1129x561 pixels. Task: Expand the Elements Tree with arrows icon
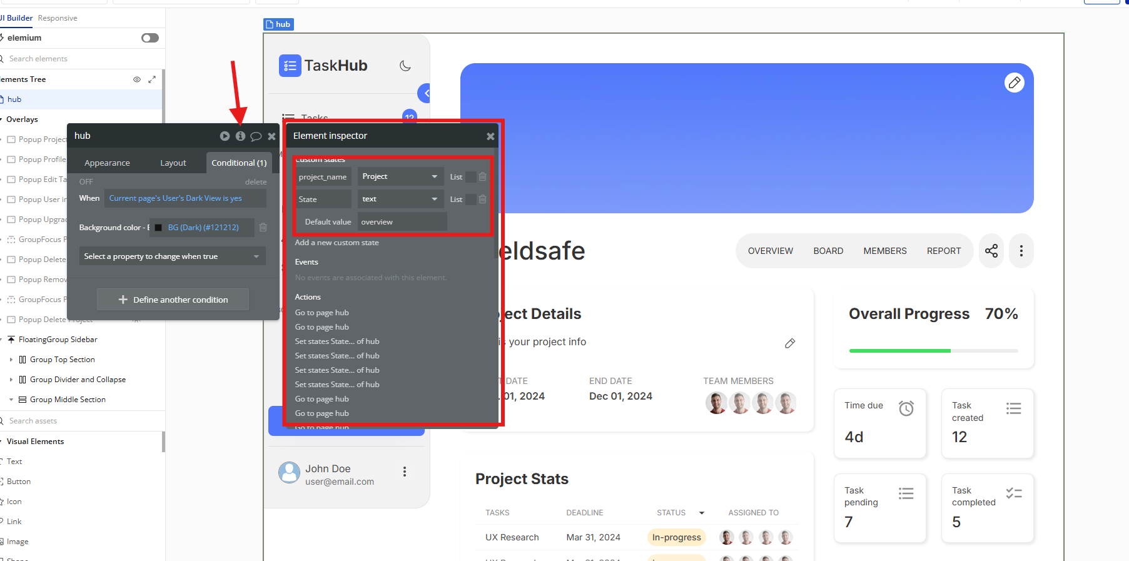point(152,79)
